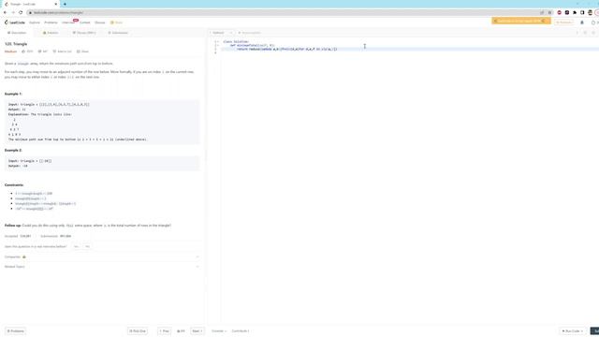599x337 pixels.
Task: Open Discuss in the top navigation
Action: (100, 22)
